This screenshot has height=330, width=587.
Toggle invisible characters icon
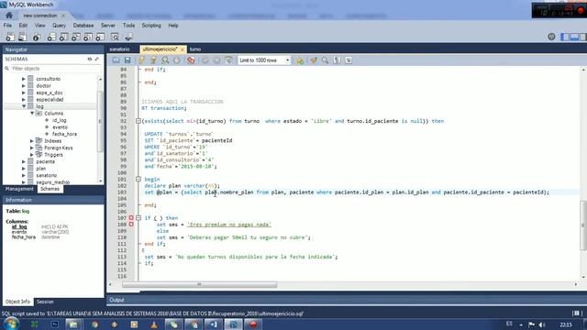tap(337, 60)
